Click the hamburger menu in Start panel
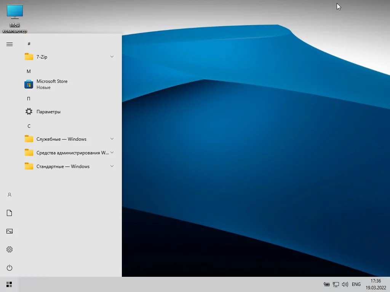The image size is (390, 292). [x=10, y=44]
